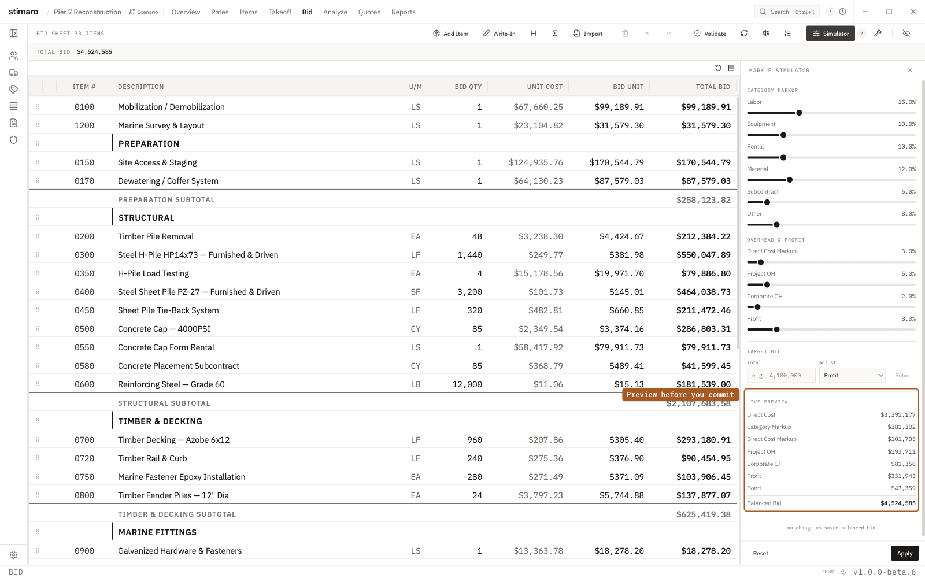Move item up with the up chevron
925x578 pixels.
pyautogui.click(x=647, y=34)
